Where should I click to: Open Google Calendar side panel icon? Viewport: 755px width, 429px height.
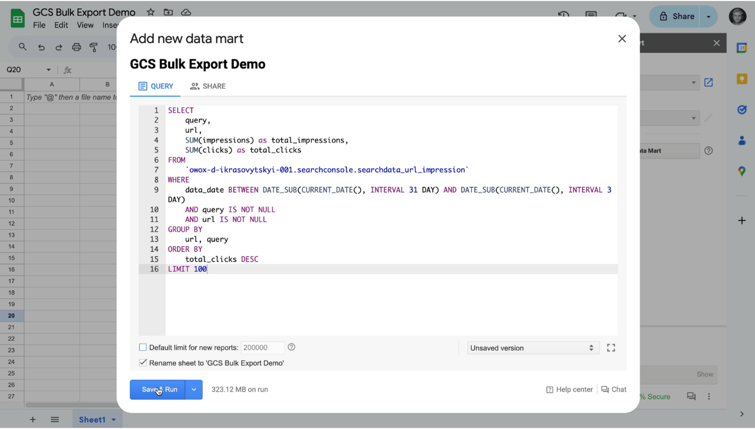[x=742, y=48]
